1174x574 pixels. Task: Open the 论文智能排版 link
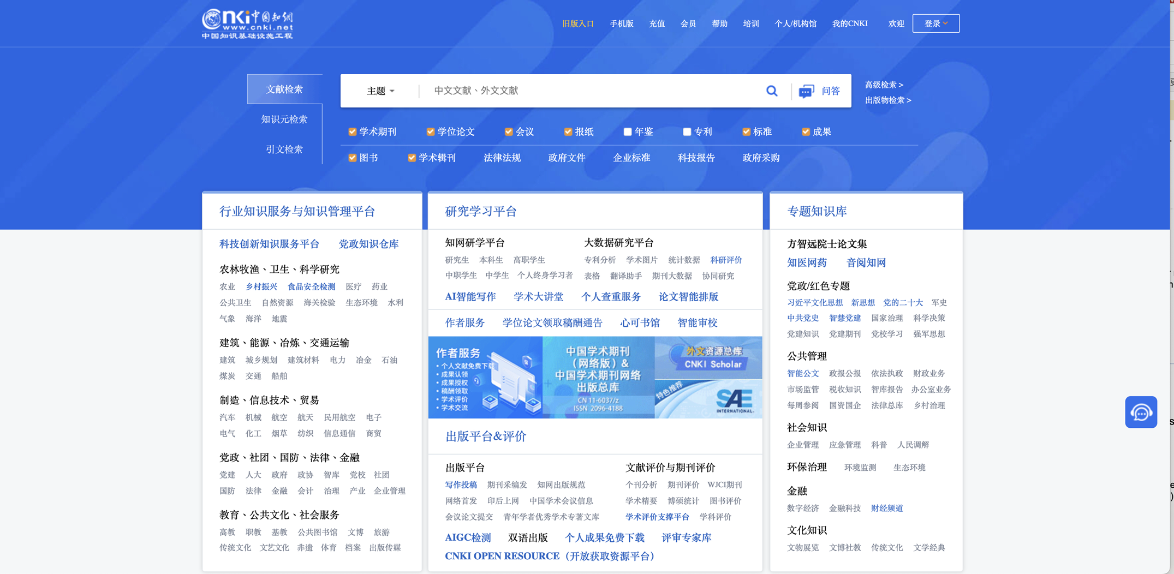coord(688,297)
